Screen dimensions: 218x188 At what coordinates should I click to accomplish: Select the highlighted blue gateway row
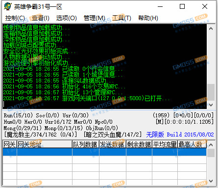(x=105, y=152)
